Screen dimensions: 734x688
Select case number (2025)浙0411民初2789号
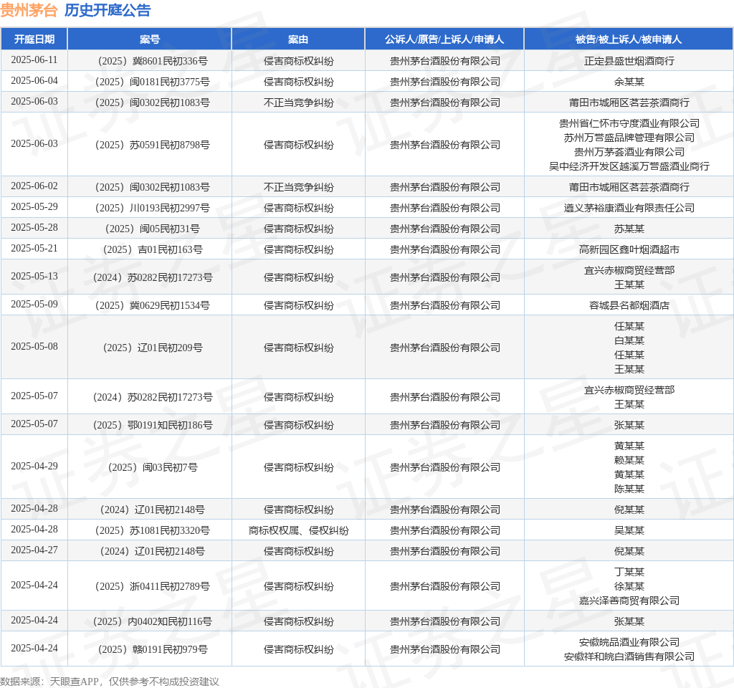point(152,586)
